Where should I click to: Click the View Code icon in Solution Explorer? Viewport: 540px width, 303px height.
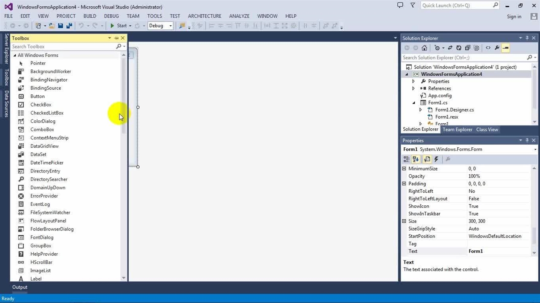coord(488,48)
